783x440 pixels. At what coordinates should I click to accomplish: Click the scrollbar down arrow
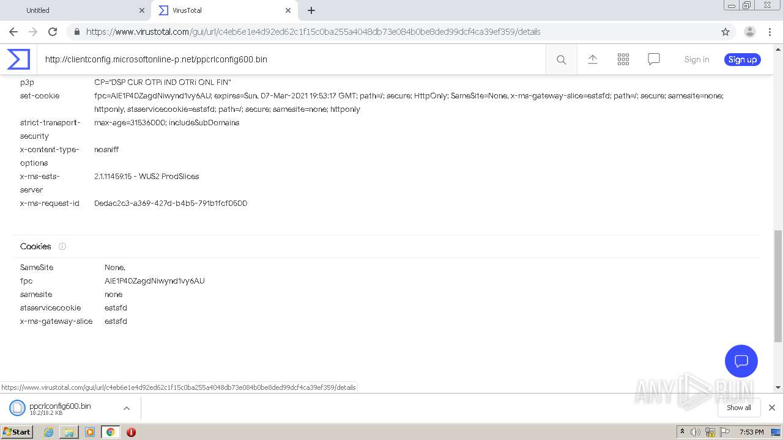click(777, 387)
